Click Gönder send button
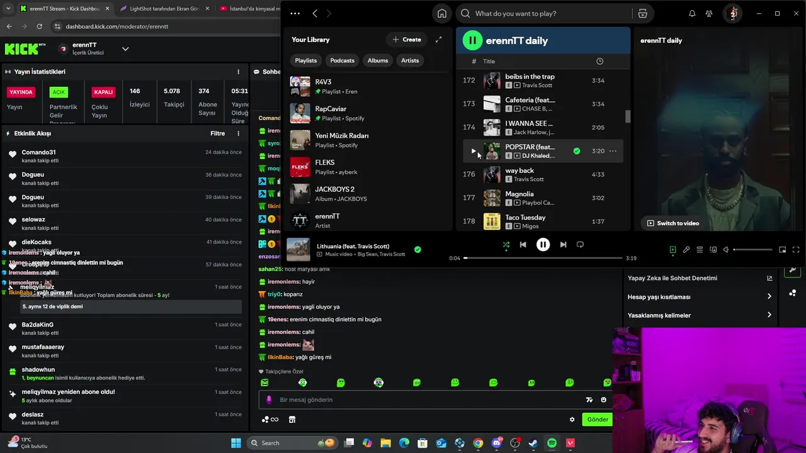Image resolution: width=806 pixels, height=453 pixels. [597, 420]
